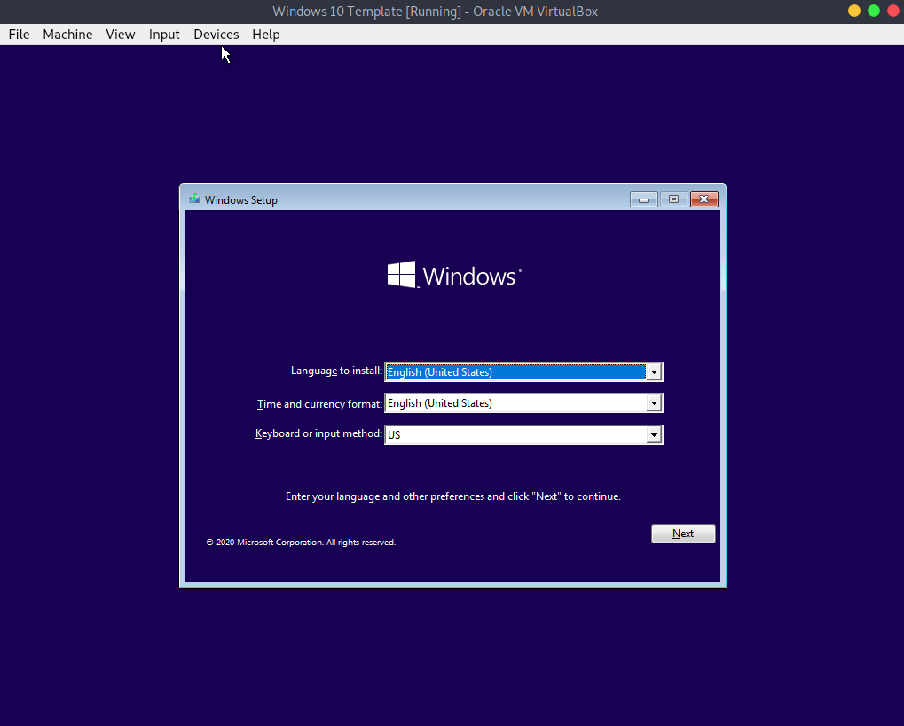The image size is (904, 726).
Task: Minimize the Windows Setup dialog
Action: pyautogui.click(x=643, y=199)
